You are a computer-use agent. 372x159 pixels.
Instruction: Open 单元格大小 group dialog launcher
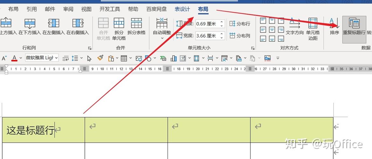[x=253, y=48]
